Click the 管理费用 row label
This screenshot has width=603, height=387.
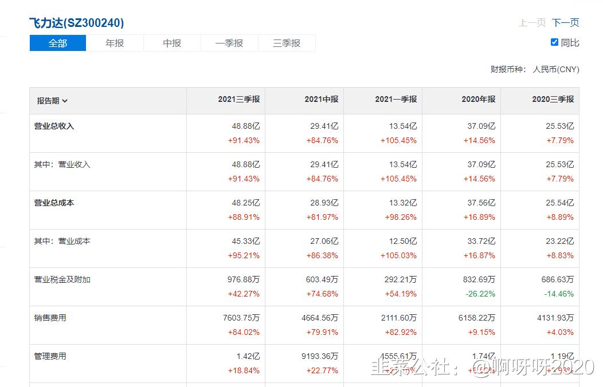50,356
